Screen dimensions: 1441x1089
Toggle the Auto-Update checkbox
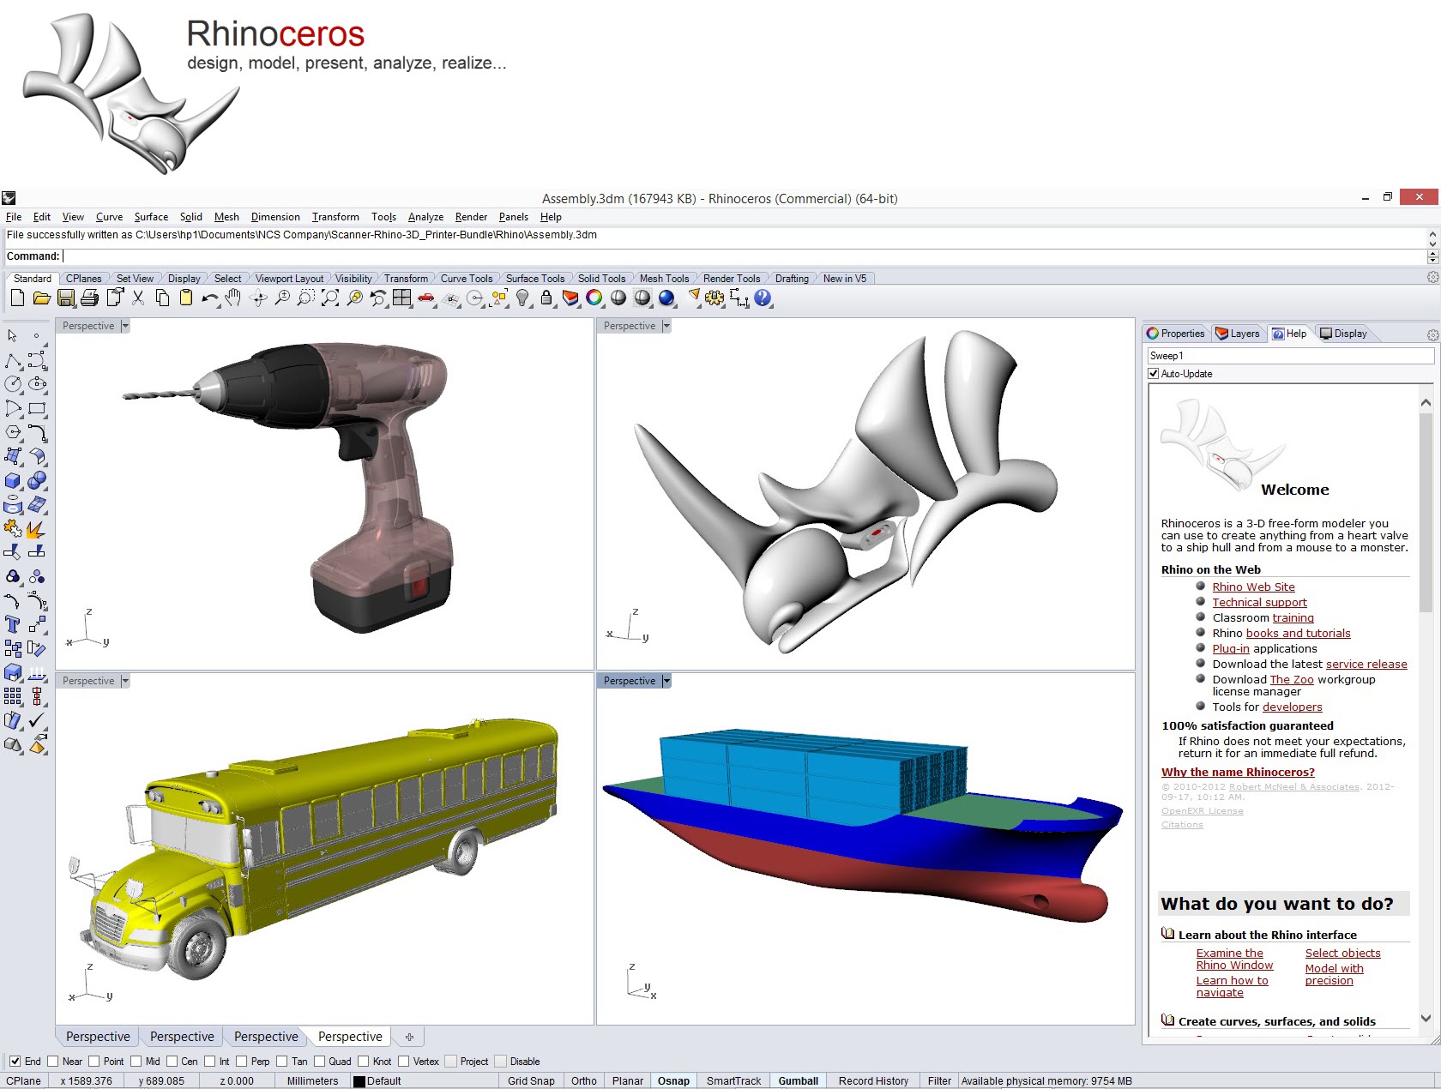(x=1154, y=374)
